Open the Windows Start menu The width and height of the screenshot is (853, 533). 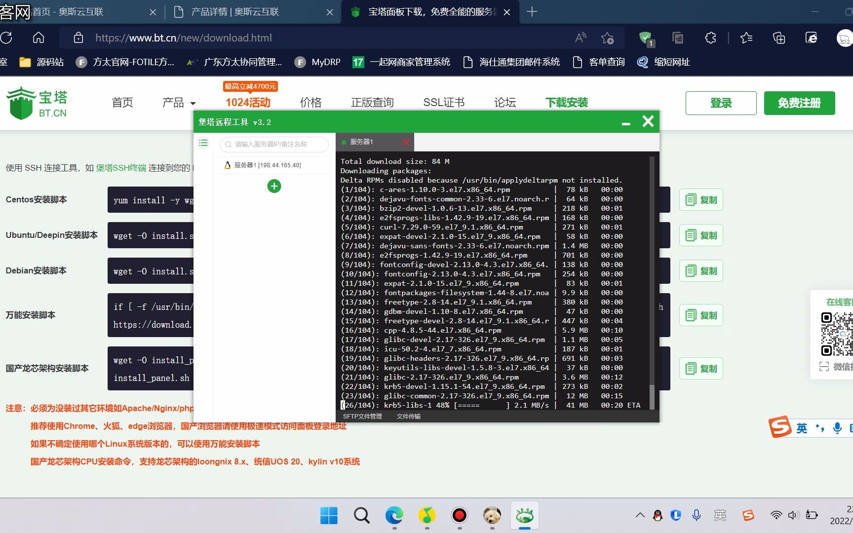329,516
